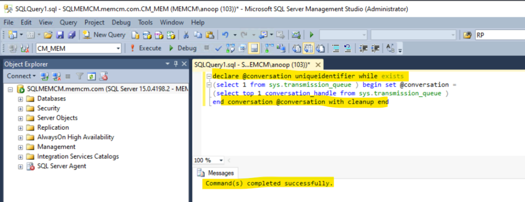Open Object Explorer window position dropdown arrow

pos(168,64)
